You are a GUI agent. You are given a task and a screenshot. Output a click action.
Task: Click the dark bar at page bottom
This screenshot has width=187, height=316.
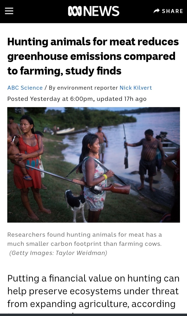click(x=94, y=314)
